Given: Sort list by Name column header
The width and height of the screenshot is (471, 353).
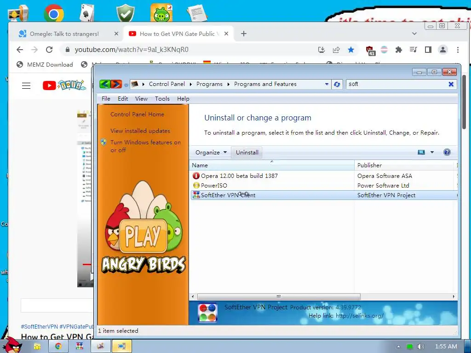Looking at the screenshot, I should click(272, 165).
